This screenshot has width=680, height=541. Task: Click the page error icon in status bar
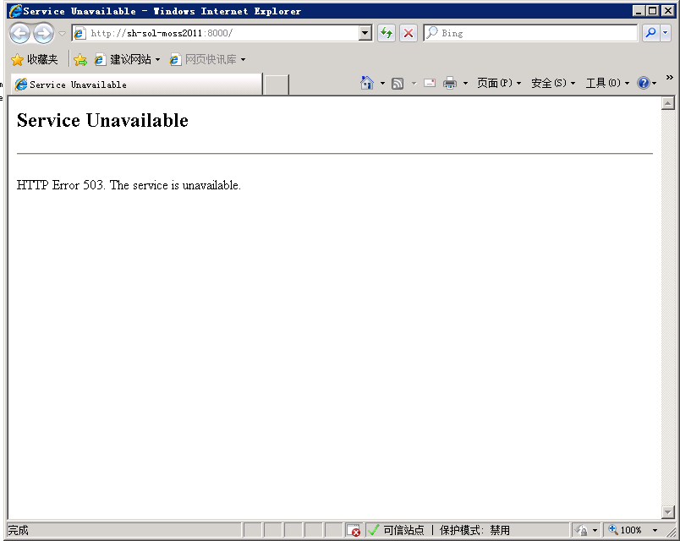(354, 529)
